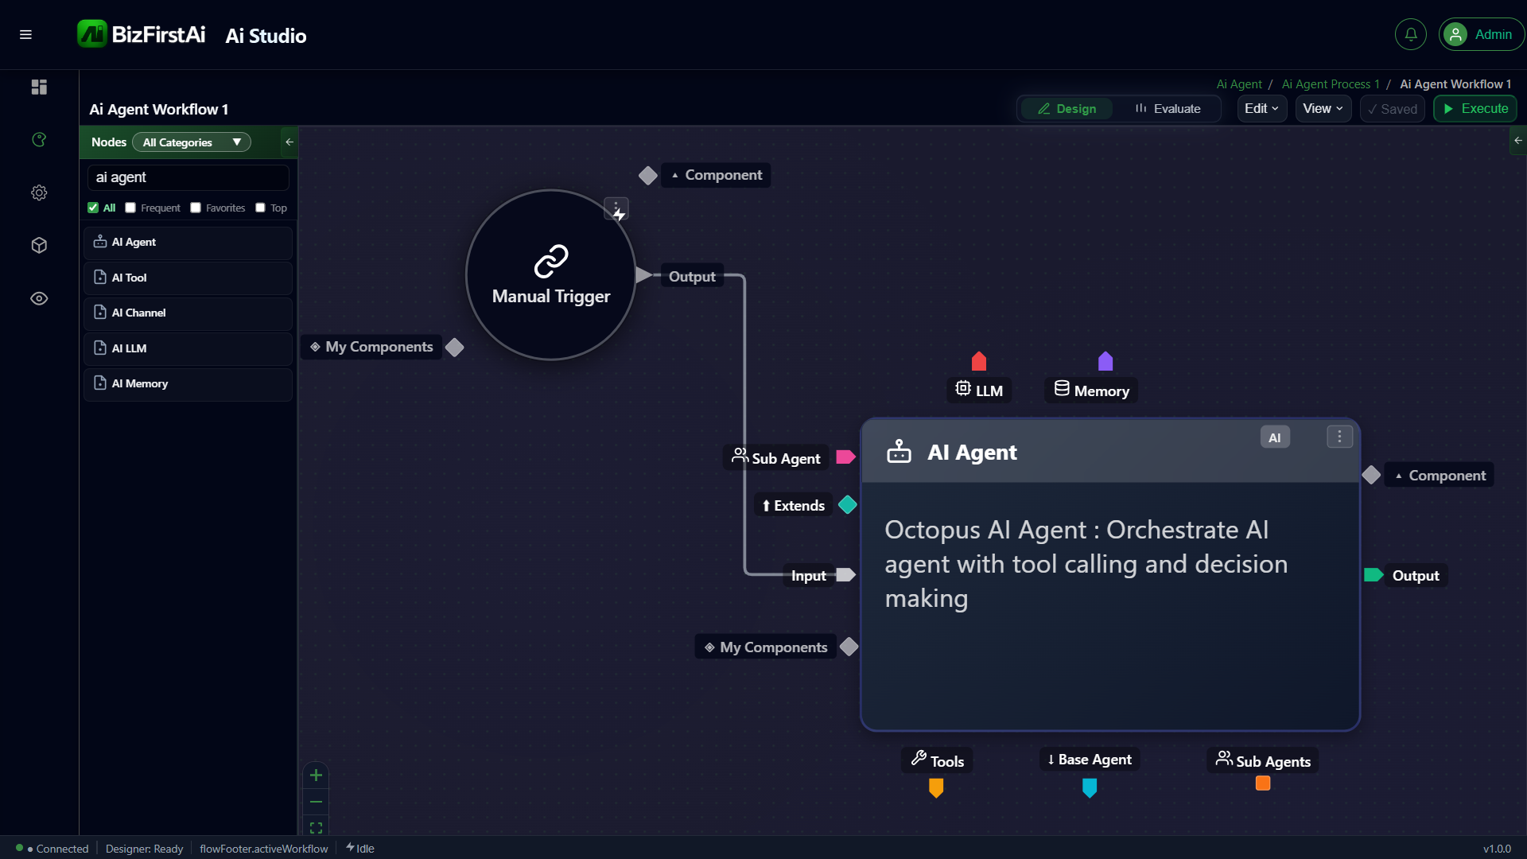The width and height of the screenshot is (1527, 859).
Task: Click the Manual Trigger Output port arrow
Action: coord(643,275)
